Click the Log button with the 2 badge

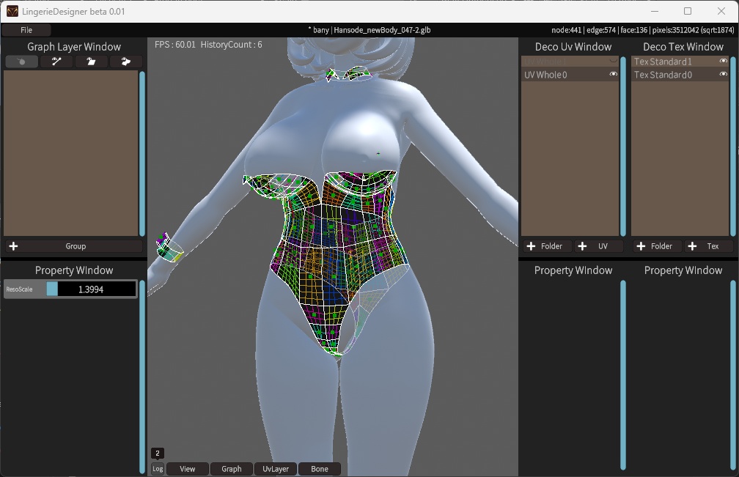[157, 469]
